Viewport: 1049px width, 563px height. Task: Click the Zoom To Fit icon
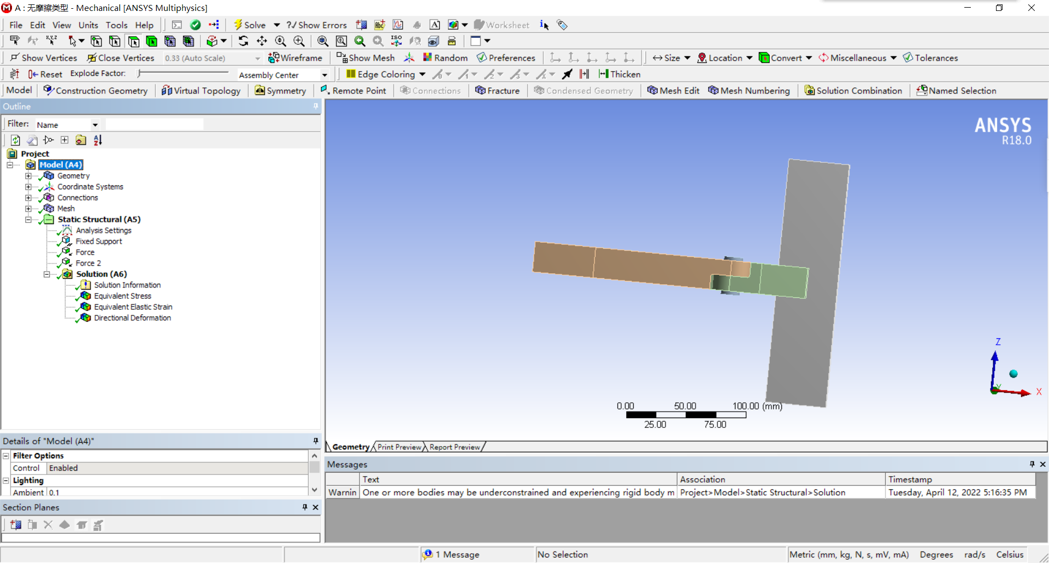(323, 41)
